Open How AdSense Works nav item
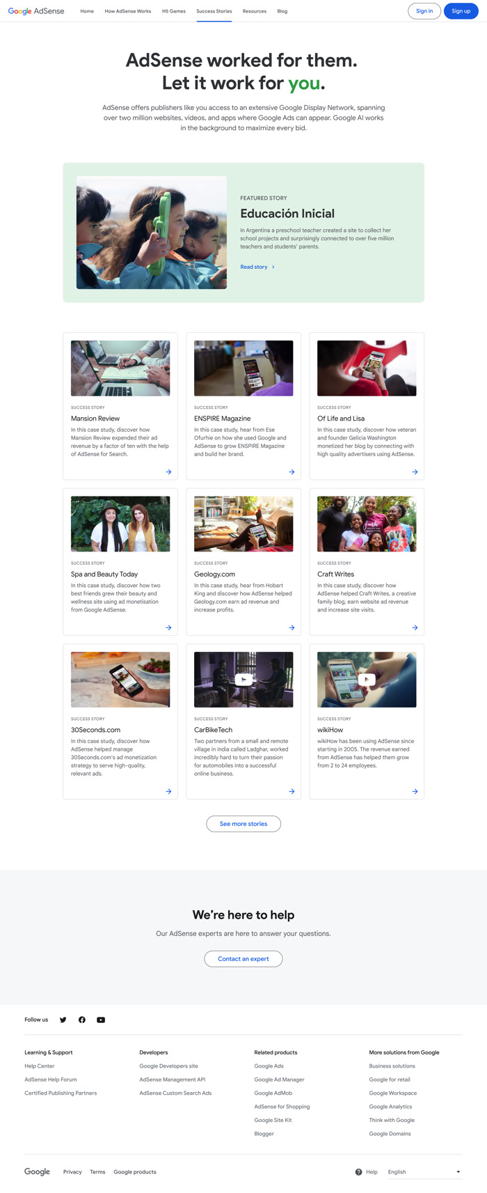This screenshot has height=1193, width=487. click(x=128, y=11)
